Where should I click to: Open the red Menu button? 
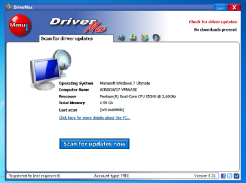(20, 25)
